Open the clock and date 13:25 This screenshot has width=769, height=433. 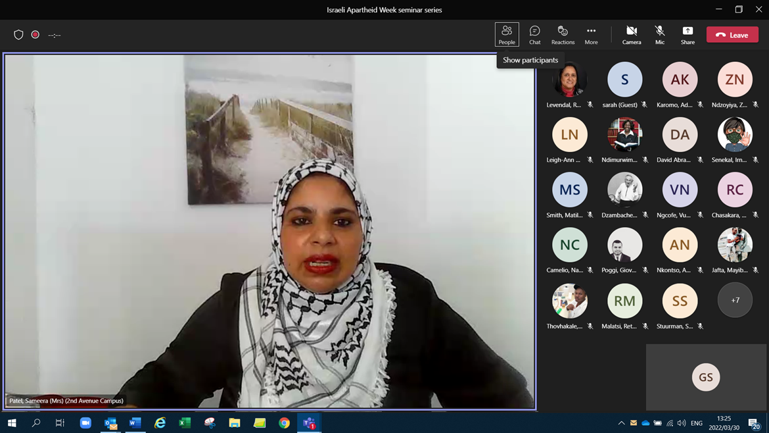coord(724,422)
